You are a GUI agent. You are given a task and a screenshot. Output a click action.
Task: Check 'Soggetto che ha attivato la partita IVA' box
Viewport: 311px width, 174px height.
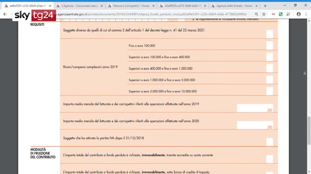[269, 142]
